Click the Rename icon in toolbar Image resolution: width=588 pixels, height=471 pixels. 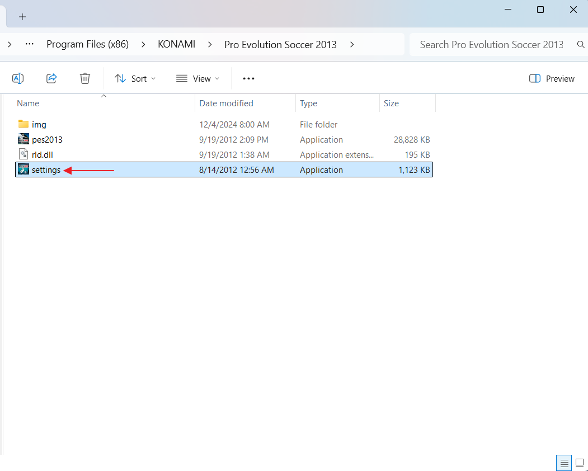click(18, 78)
